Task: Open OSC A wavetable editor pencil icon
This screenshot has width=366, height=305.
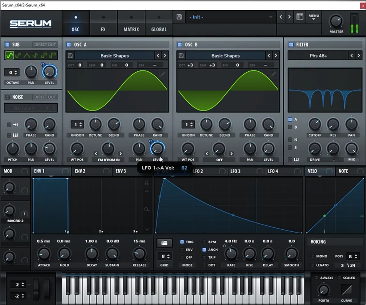Action: [163, 74]
